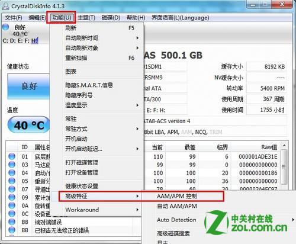The width and height of the screenshot is (296, 244).
Task: Expand the 温度显示 submenu
Action: pos(96,105)
